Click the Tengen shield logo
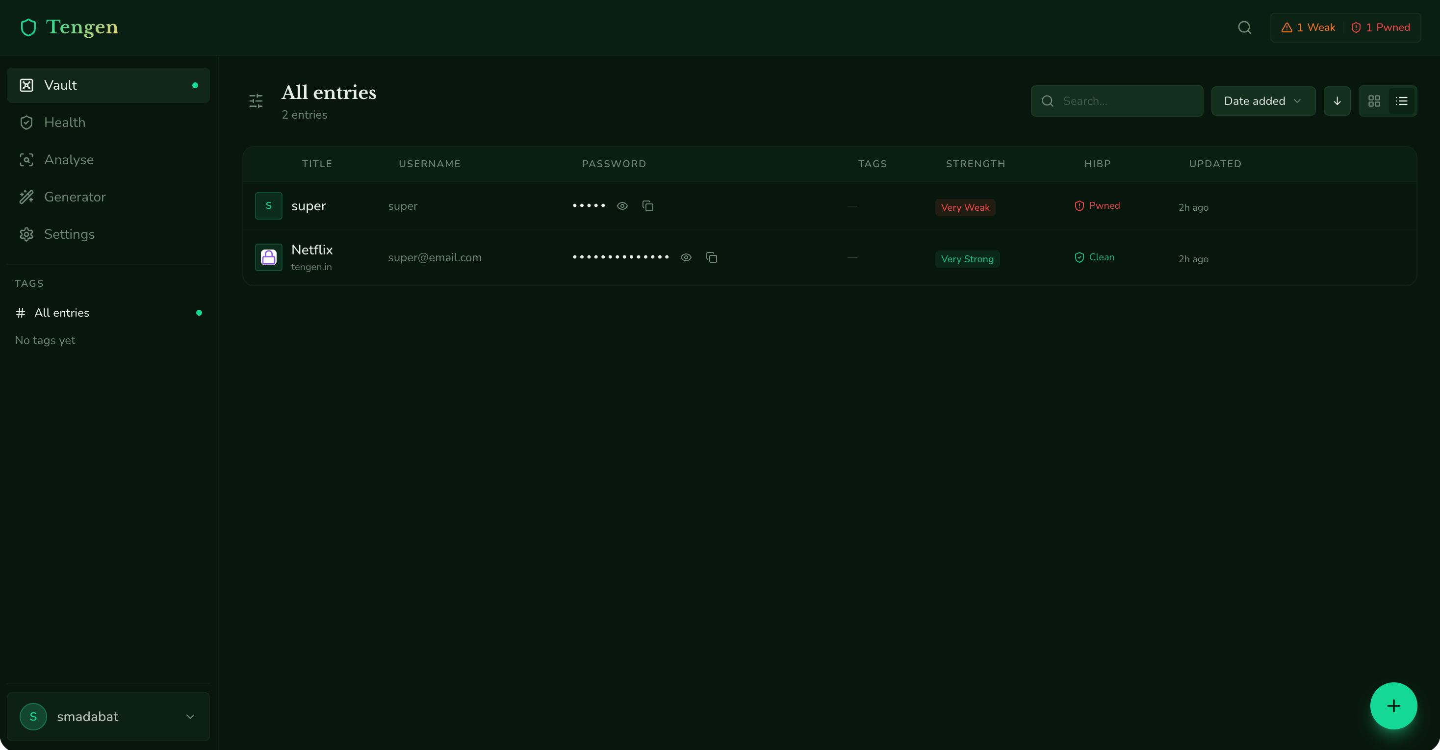Screen dimensions: 1440x750 pos(28,27)
